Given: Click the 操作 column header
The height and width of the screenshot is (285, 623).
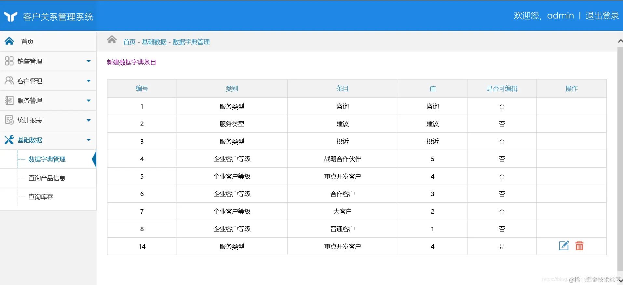Looking at the screenshot, I should (x=572, y=89).
